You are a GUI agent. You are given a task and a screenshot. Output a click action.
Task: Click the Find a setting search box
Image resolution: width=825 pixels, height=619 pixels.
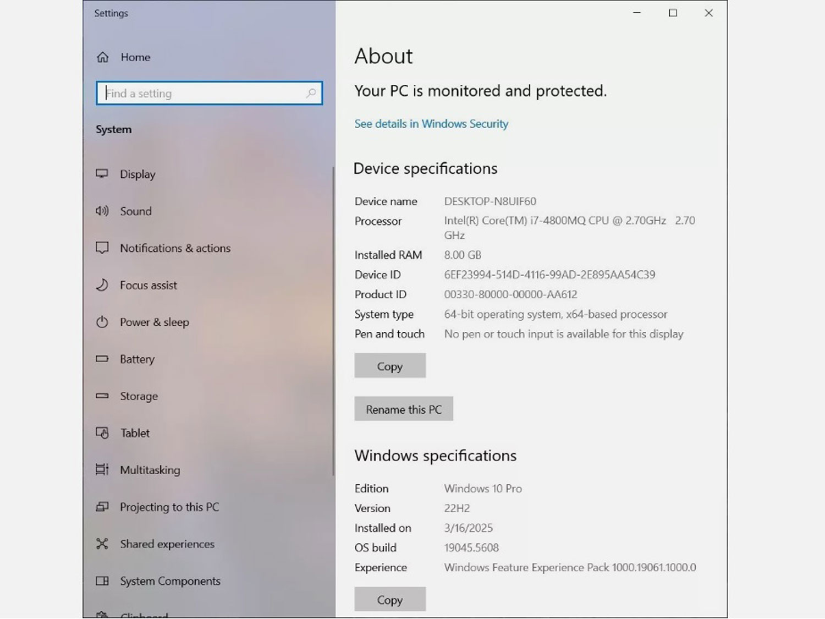209,93
